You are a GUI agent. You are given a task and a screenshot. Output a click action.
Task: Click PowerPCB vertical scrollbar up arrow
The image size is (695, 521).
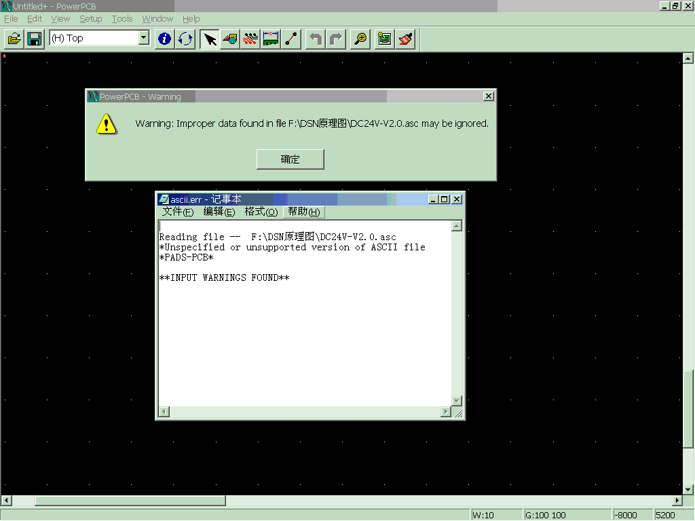688,58
